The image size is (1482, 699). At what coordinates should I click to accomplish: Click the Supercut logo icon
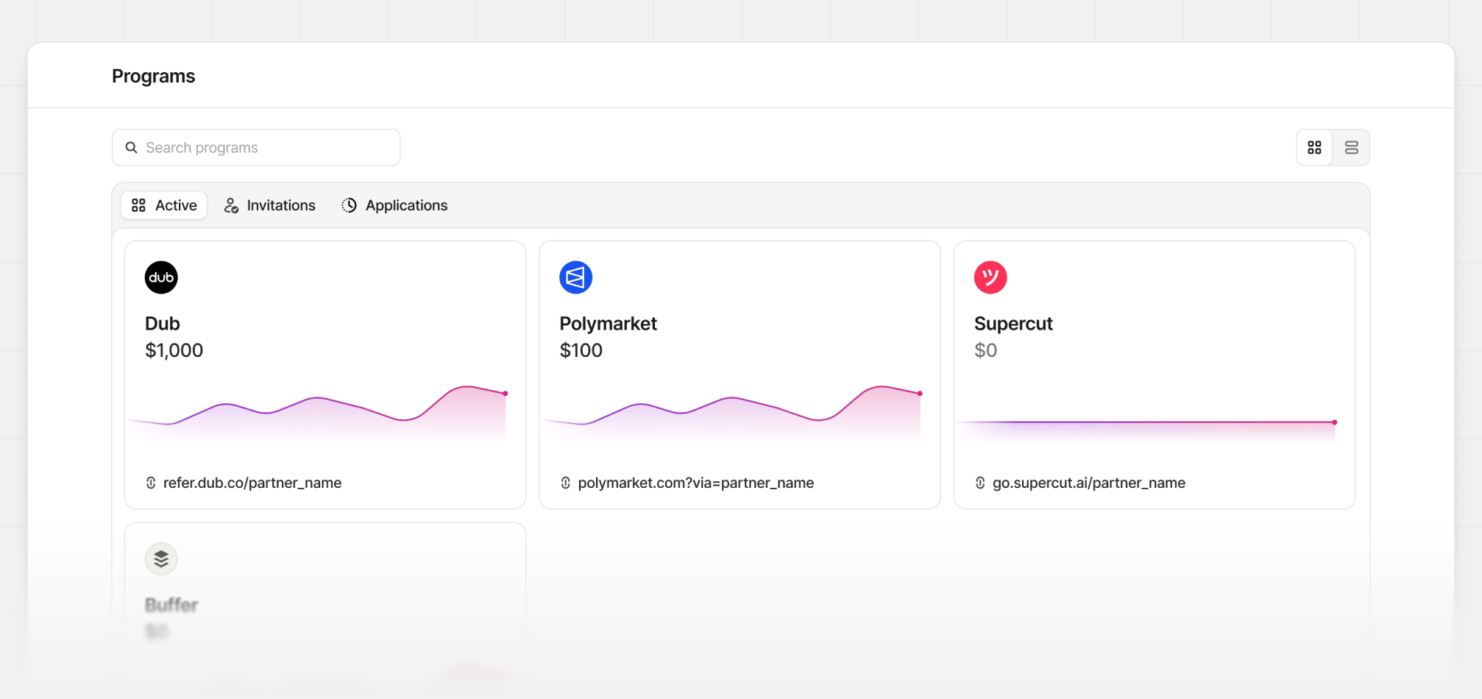pos(990,277)
